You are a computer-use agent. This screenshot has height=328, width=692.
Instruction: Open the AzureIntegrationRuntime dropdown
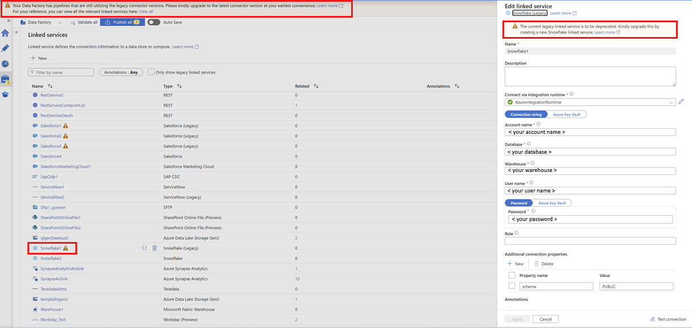pyautogui.click(x=590, y=102)
